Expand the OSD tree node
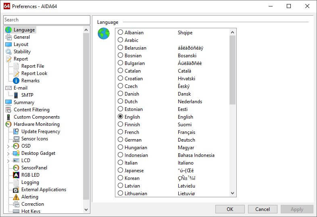The height and width of the screenshot is (217, 317). point(8,146)
